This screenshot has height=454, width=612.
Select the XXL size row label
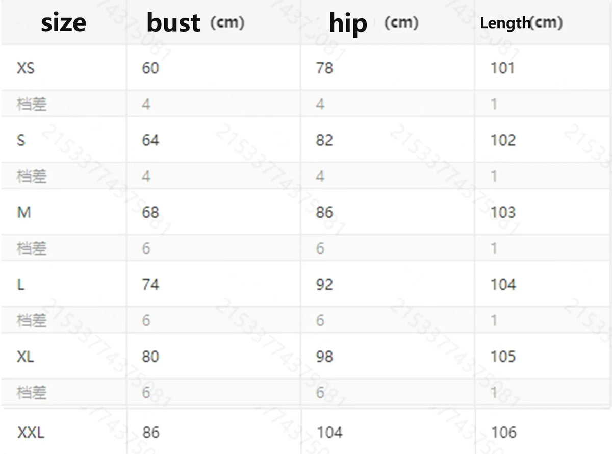(31, 433)
